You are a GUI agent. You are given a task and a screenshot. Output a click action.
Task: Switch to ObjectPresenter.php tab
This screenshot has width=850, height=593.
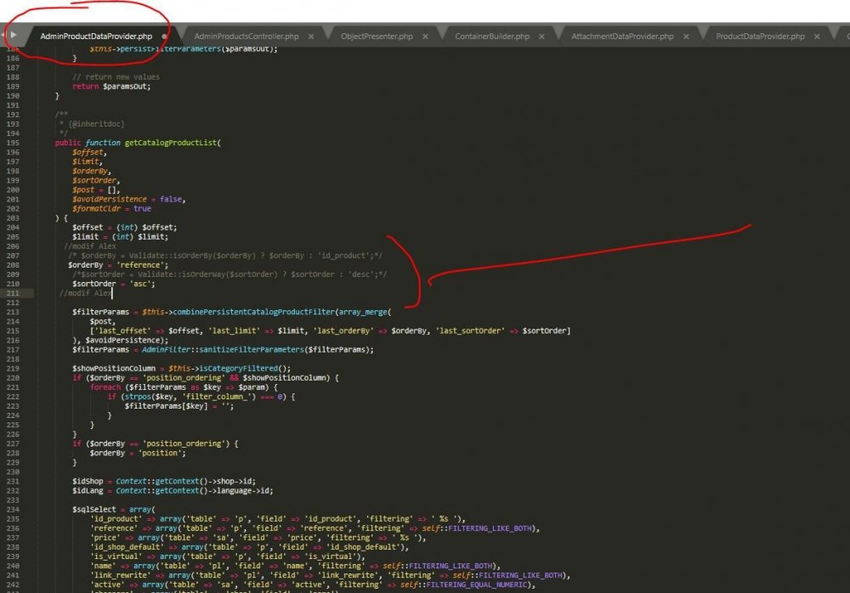coord(377,37)
